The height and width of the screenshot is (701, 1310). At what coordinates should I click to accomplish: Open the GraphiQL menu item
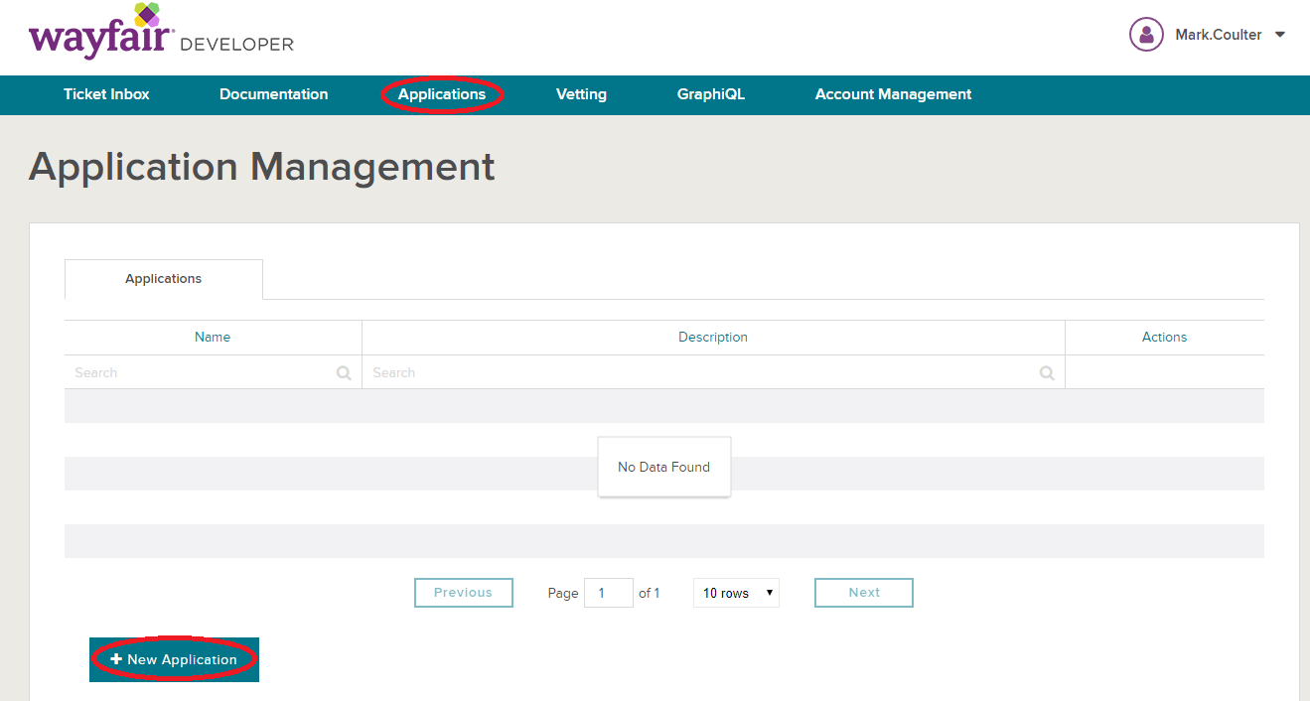point(711,94)
